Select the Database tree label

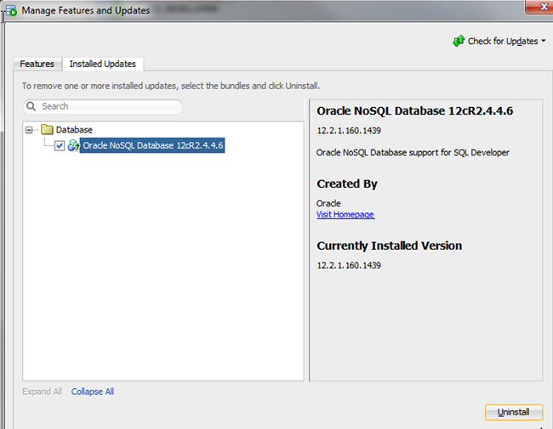click(x=74, y=130)
